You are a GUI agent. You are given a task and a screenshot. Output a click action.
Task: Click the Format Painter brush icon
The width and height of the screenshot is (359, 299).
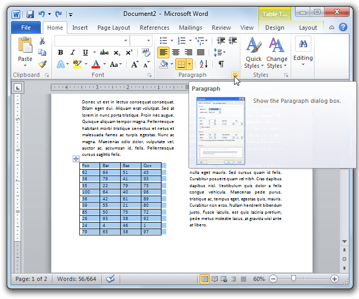click(x=42, y=64)
